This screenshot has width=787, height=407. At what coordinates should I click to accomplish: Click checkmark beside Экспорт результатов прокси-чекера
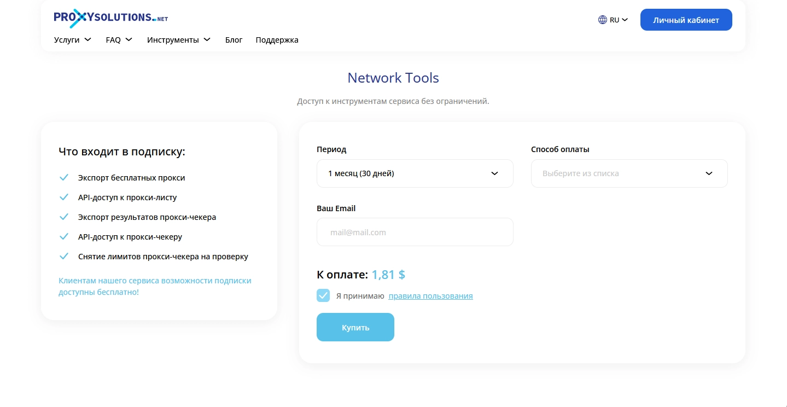tap(64, 217)
